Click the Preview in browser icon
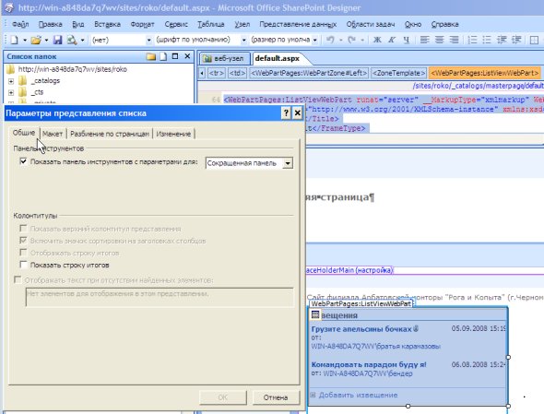 [72, 40]
